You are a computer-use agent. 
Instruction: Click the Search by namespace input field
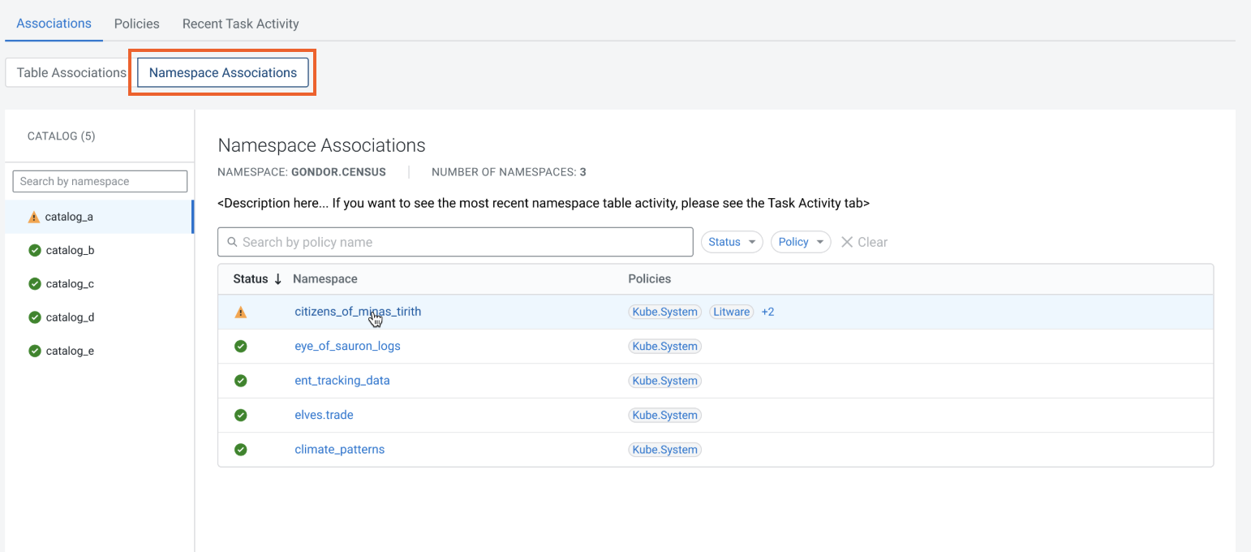coord(99,181)
